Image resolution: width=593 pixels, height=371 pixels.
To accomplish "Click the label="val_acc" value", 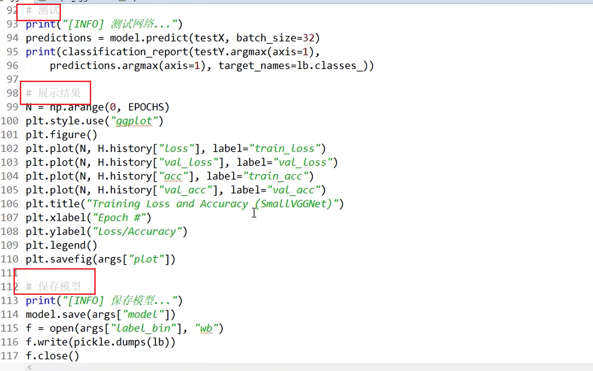I will point(293,190).
